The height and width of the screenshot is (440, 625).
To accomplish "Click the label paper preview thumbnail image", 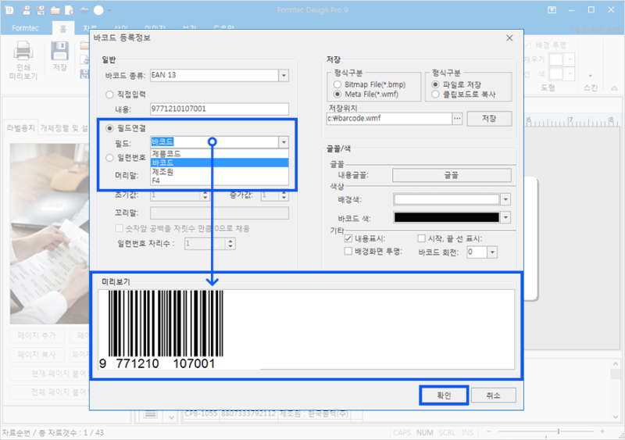I will [x=49, y=234].
